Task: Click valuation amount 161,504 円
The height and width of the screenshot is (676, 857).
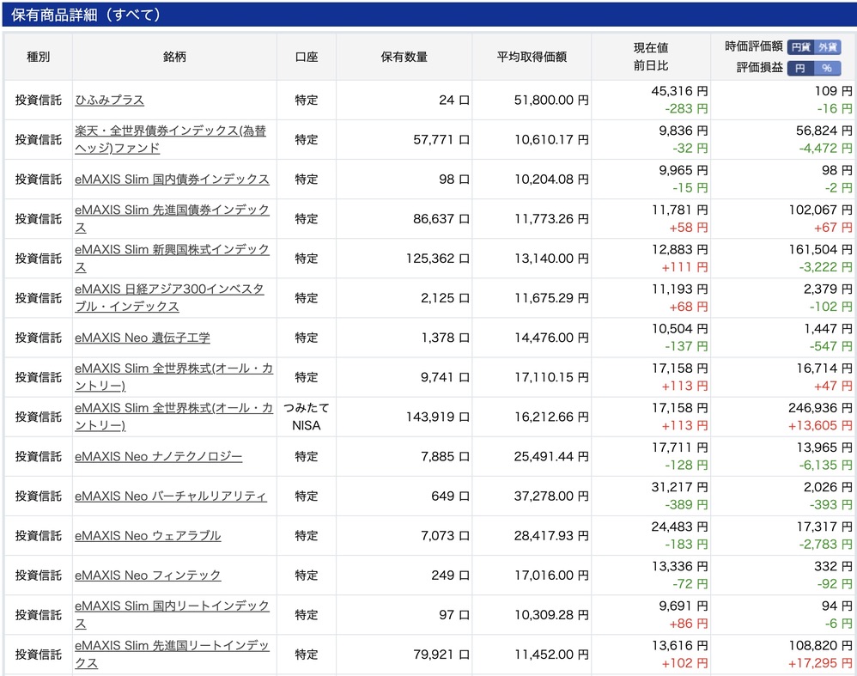Action: click(x=820, y=249)
